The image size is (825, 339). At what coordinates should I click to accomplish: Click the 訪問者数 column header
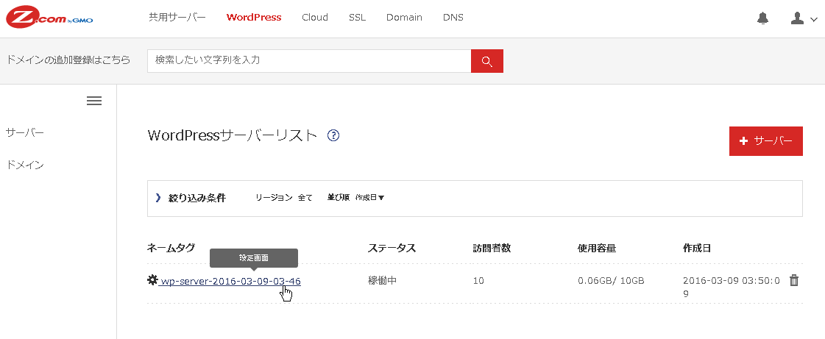click(492, 248)
